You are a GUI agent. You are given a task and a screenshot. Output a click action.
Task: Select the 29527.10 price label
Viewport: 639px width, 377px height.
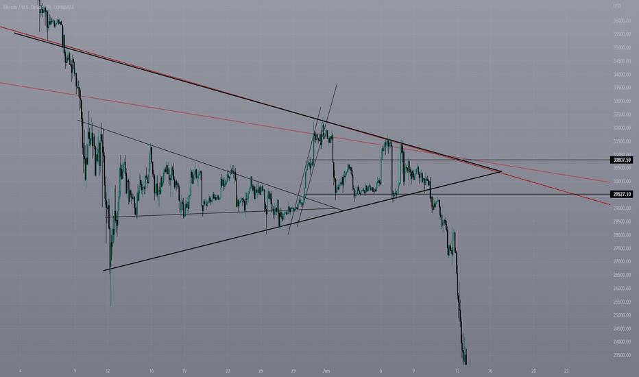pyautogui.click(x=621, y=195)
